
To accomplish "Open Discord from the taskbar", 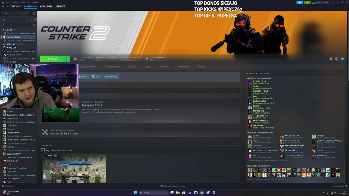I will 208,193.
